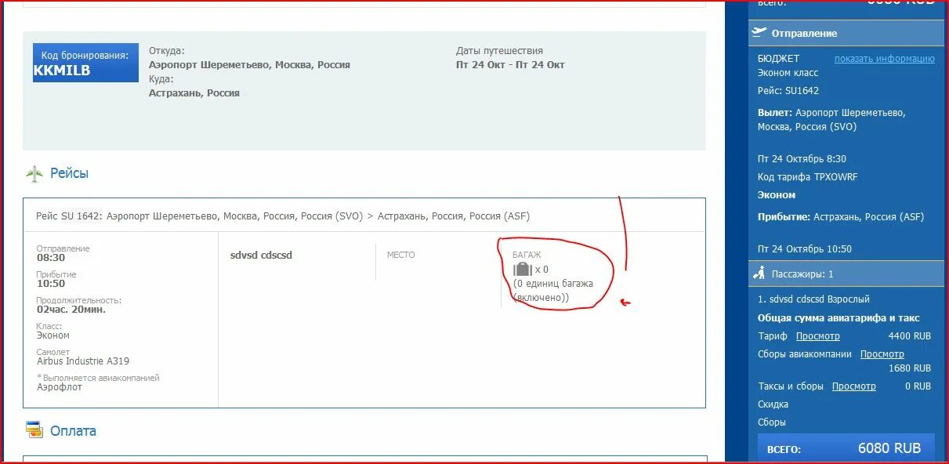Click fare code TPXOWRF in sidebar
Screen dimensions: 949x464
[x=836, y=177]
